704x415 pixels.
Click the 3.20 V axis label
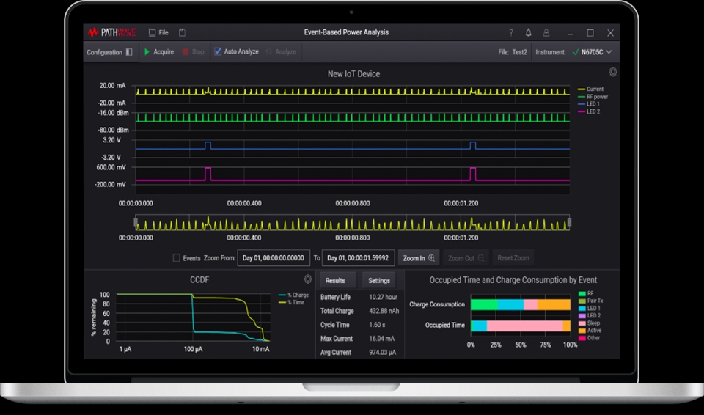(111, 140)
